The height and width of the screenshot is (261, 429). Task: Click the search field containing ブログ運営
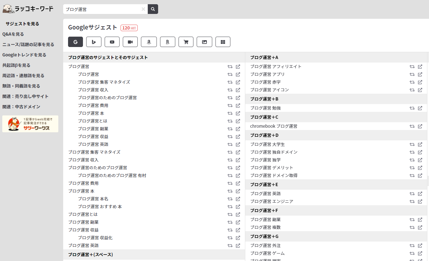[102, 9]
